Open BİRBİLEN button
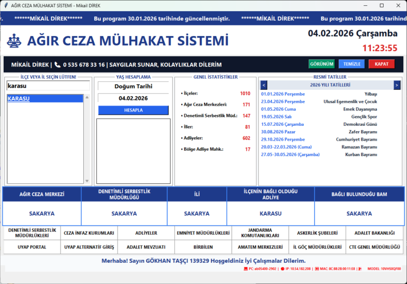 pyautogui.click(x=203, y=247)
